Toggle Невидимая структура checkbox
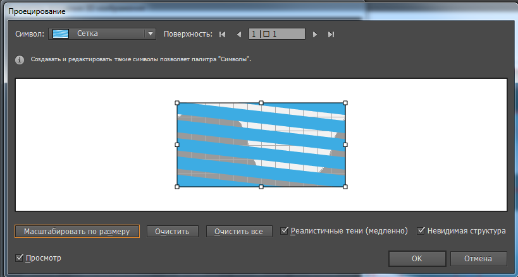The width and height of the screenshot is (518, 277). click(421, 230)
